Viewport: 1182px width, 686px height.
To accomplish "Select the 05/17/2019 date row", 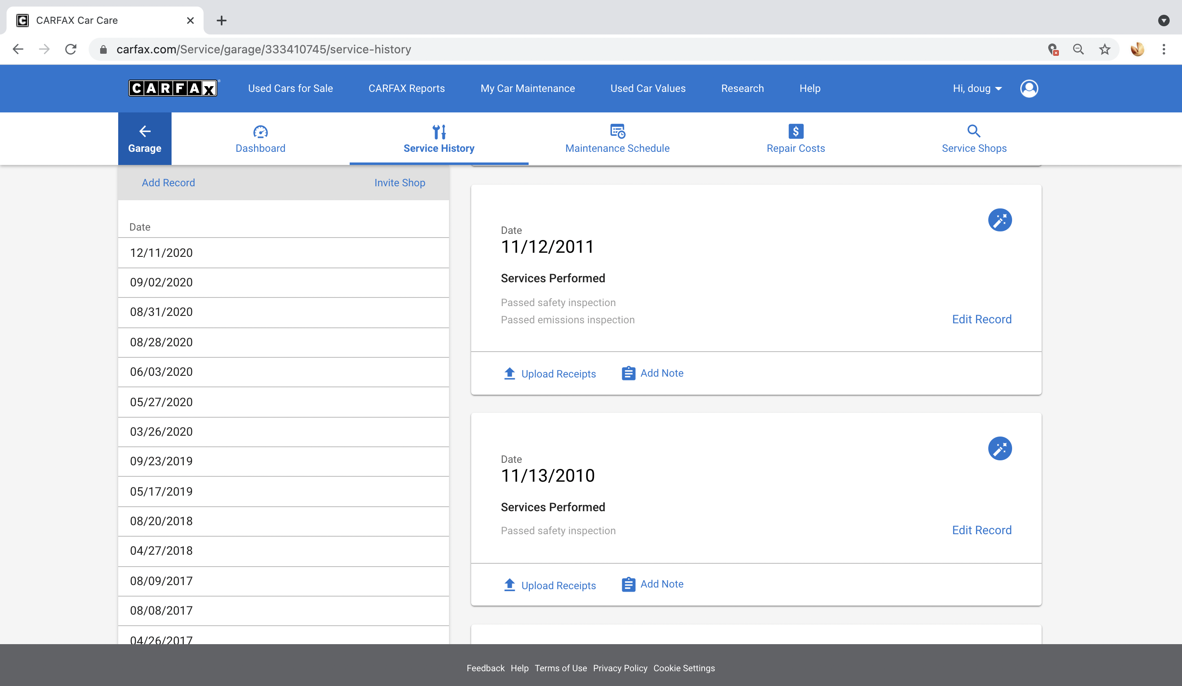I will tap(284, 492).
